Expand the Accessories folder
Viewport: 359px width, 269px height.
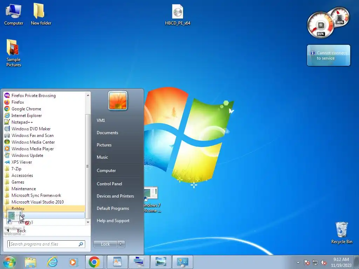[44, 175]
